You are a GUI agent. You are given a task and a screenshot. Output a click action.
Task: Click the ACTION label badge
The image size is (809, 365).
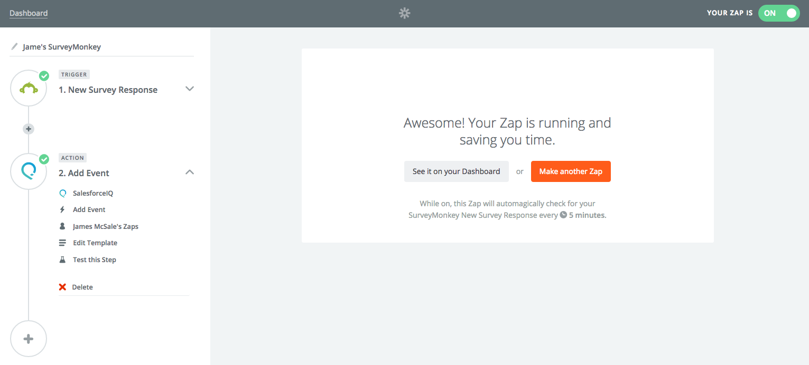pyautogui.click(x=73, y=158)
